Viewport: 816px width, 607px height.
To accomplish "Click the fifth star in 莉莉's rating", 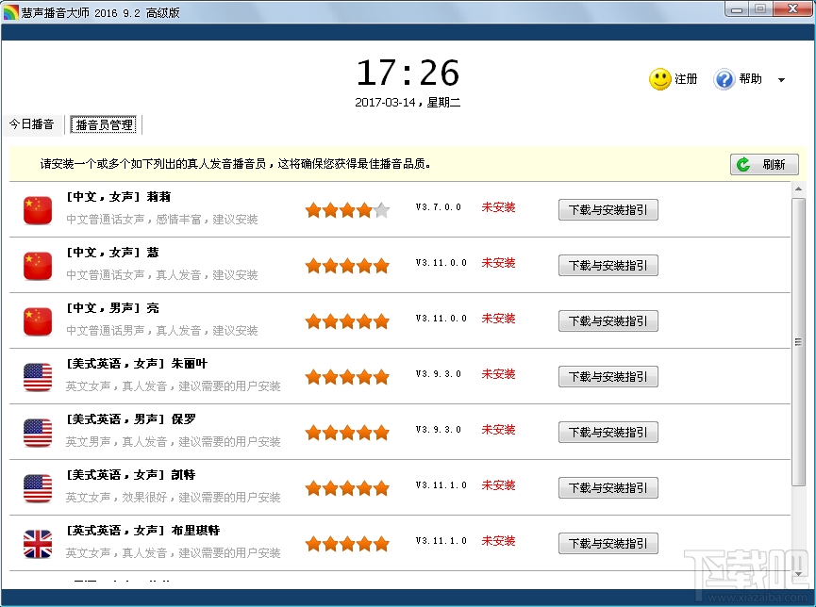I will coord(381,210).
